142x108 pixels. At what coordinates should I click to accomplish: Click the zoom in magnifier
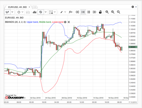pos(113,12)
